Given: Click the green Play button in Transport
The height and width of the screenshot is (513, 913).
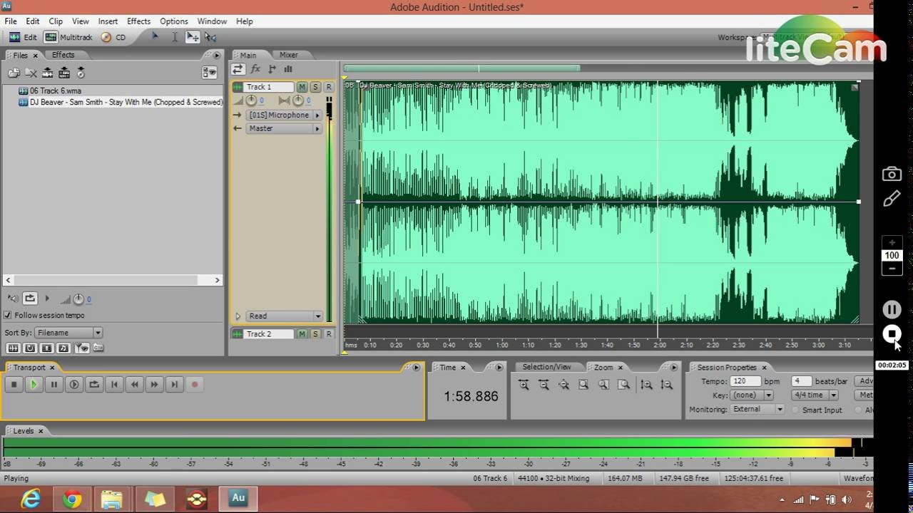Looking at the screenshot, I should (34, 385).
